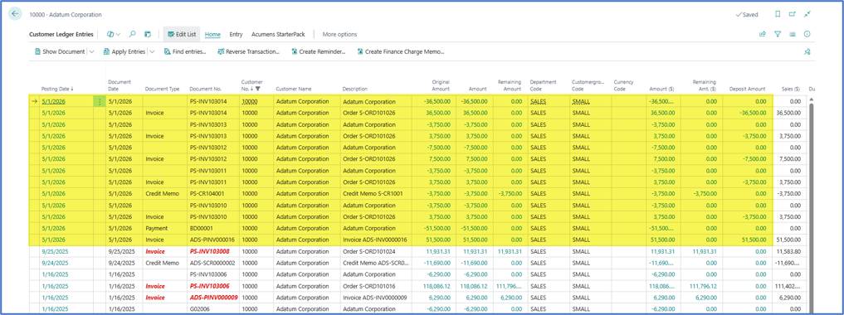Click the bookmark icon
Viewport: 844px width, 315px height.
pos(778,15)
